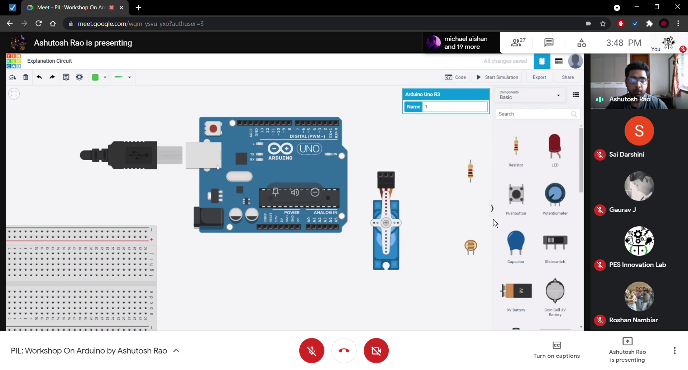This screenshot has width=688, height=370.
Task: Expand meeting details next to workshop title
Action: point(176,351)
